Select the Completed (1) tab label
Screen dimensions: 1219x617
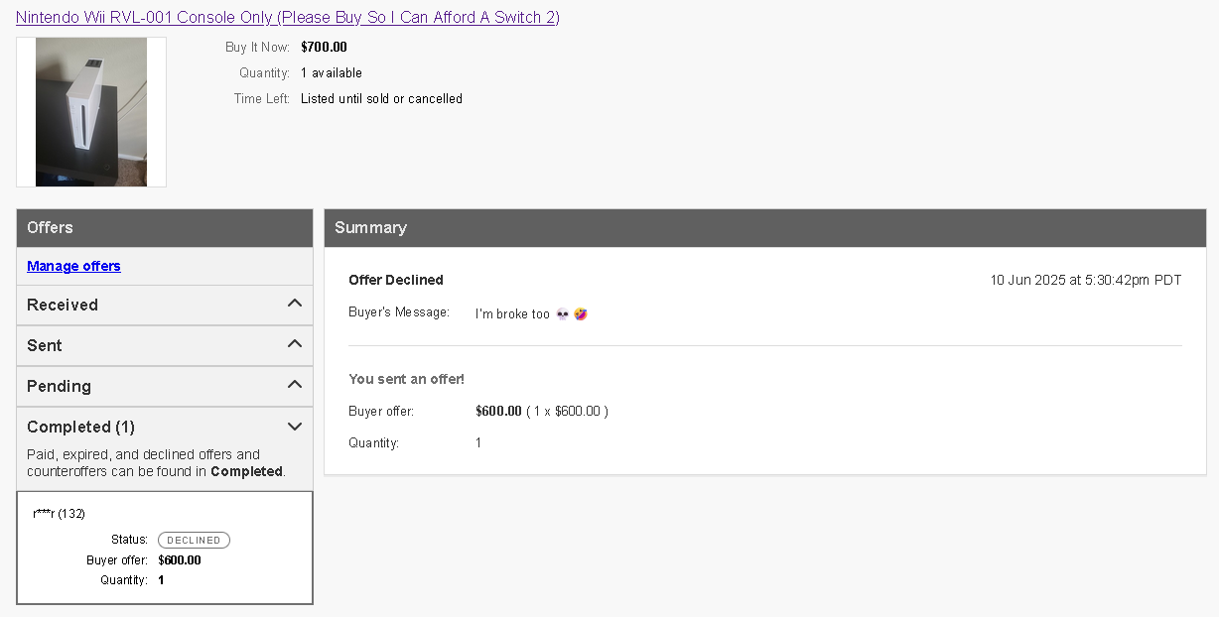80,427
